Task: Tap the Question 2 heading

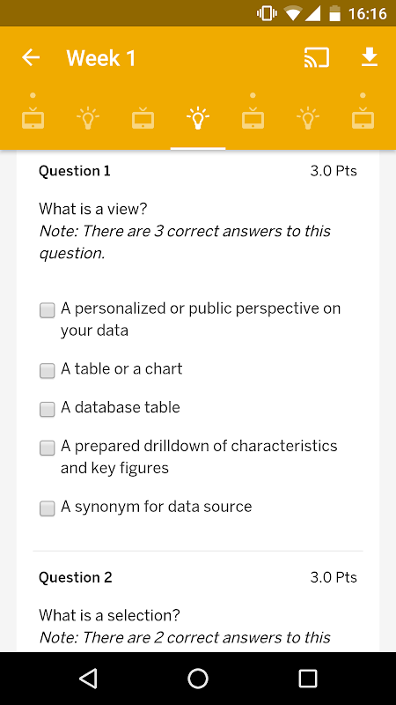Action: pos(76,577)
